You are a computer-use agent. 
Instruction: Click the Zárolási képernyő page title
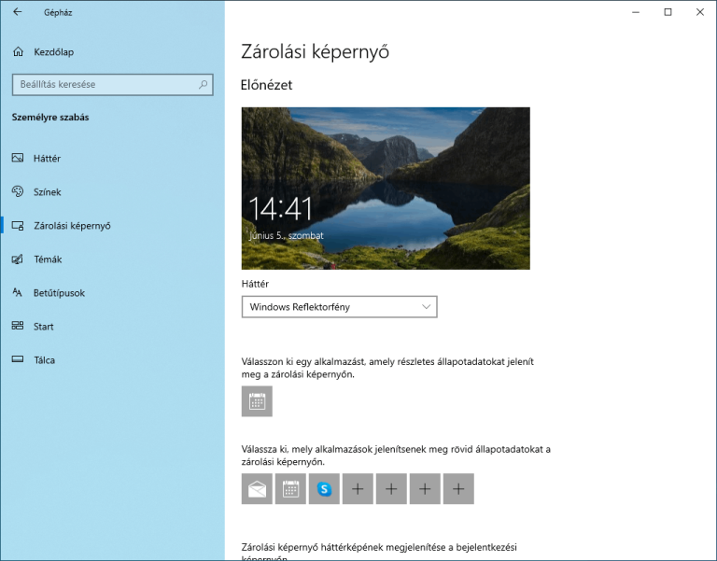[315, 51]
